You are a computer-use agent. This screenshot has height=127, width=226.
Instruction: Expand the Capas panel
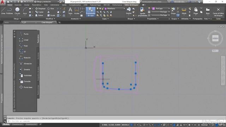(x=105, y=19)
